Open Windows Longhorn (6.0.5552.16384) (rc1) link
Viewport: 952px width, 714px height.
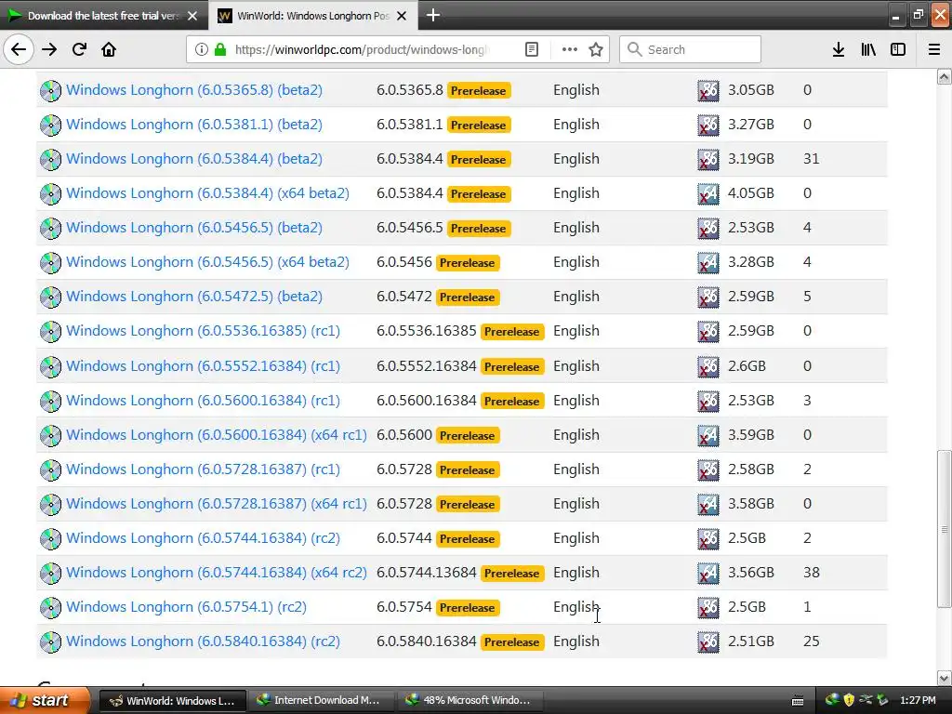coord(203,366)
